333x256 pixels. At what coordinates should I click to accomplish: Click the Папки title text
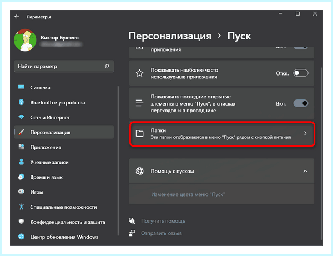coord(158,130)
